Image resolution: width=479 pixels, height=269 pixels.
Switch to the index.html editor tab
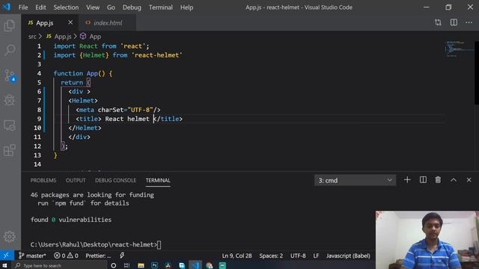(107, 23)
